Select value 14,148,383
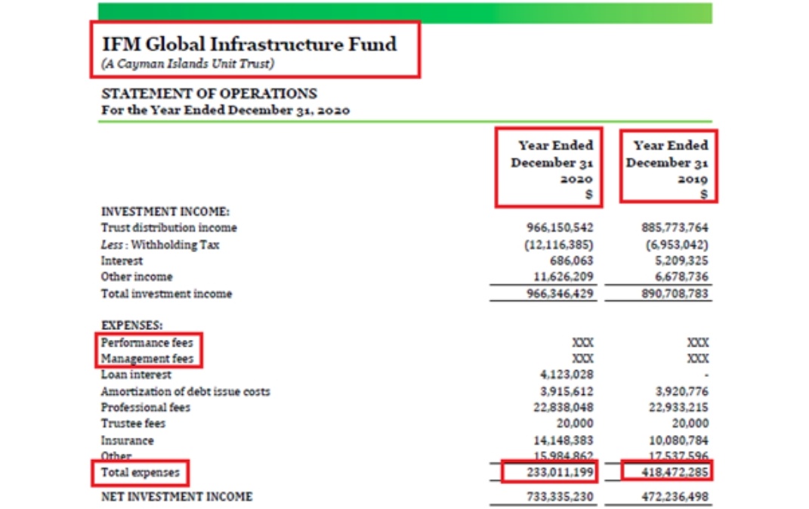 click(564, 441)
